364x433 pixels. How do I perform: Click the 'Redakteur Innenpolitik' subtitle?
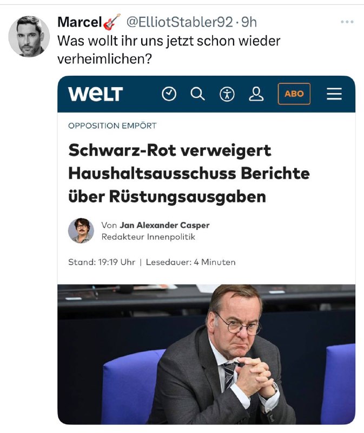pyautogui.click(x=149, y=237)
